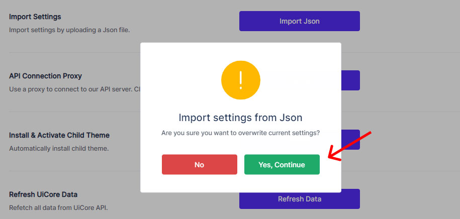Viewport: 460px width, 219px height.
Task: Click the exclamation mark inside the yellow circle
Action: click(x=240, y=79)
